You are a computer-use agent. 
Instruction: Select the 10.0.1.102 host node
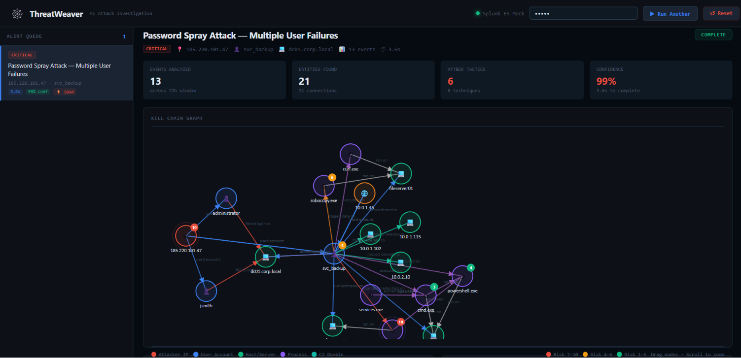(x=370, y=234)
